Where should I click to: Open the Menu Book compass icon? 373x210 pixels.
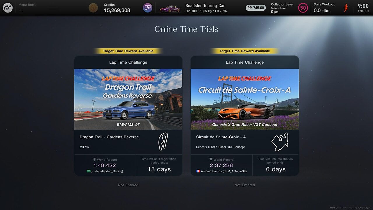point(93,8)
